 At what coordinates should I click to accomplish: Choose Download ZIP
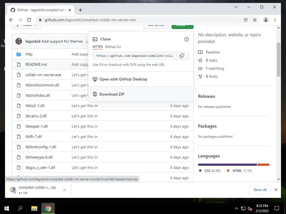click(141, 94)
